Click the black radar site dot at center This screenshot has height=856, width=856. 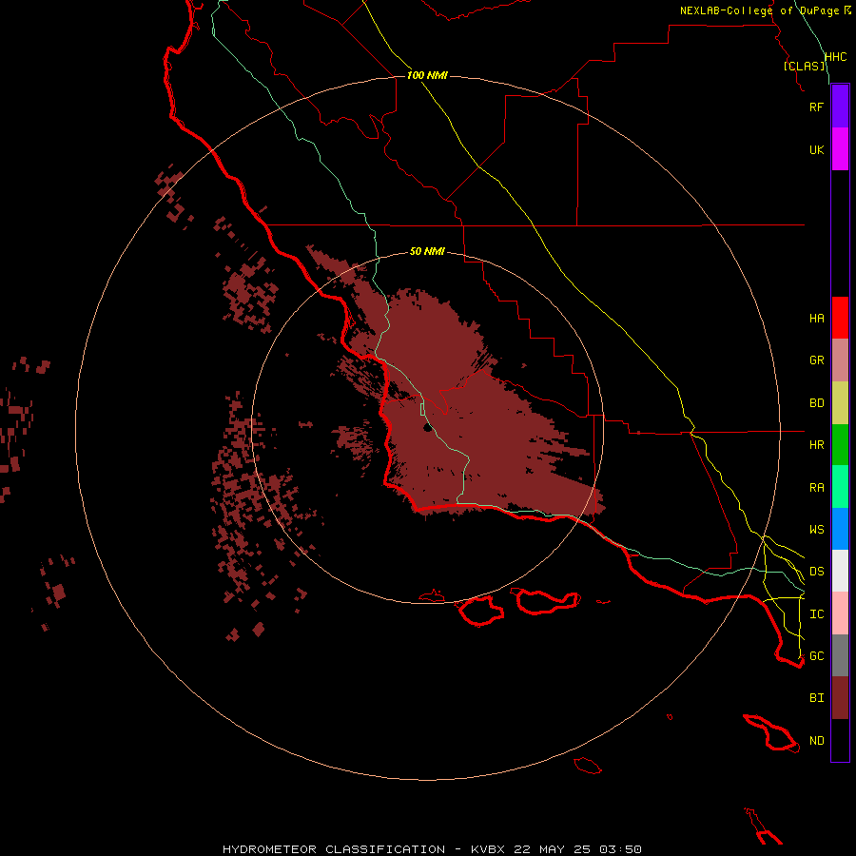tap(427, 428)
